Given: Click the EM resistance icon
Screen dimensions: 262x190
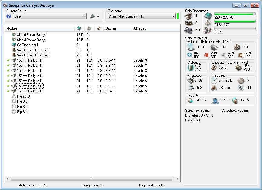Looking at the screenshot, I should pyautogui.click(x=190, y=55).
